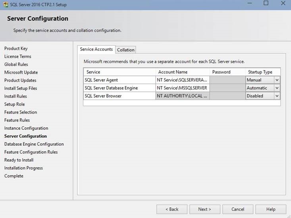
Task: Click Product Updates step in sidebar
Action: (x=20, y=80)
